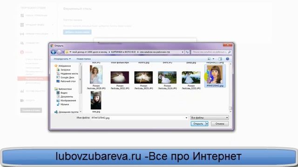298x167 pixels.
Task: Select thumbnail Роман Любовь_0116.JPG
Action: [x=167, y=77]
